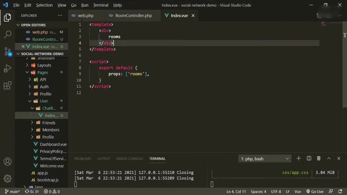This screenshot has width=347, height=195.
Task: Change end of line sequence LF
Action: (288, 191)
